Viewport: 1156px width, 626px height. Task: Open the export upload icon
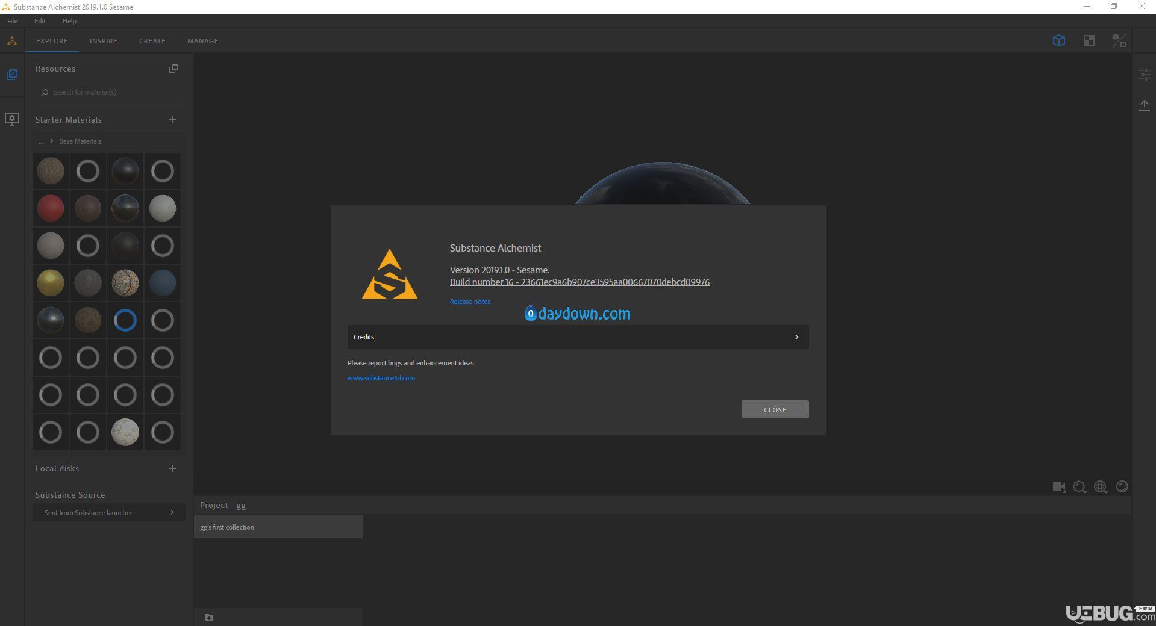pyautogui.click(x=1145, y=105)
